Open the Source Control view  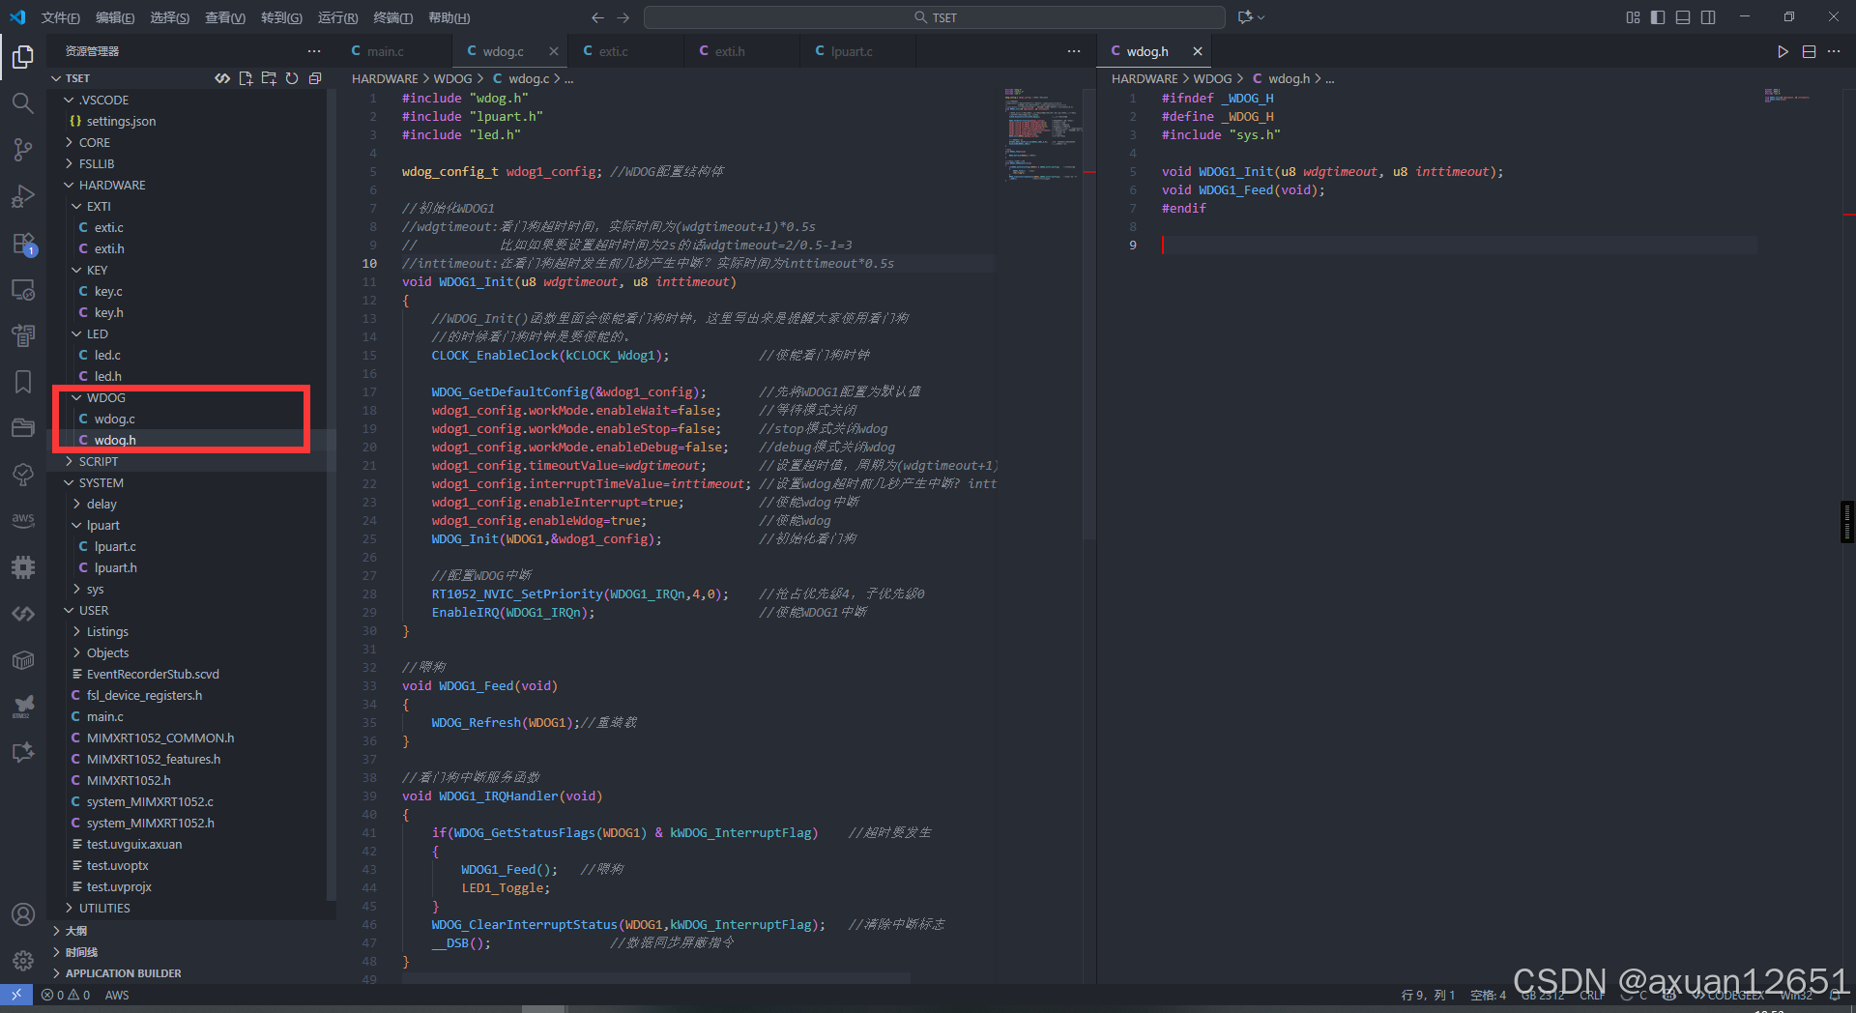point(23,150)
